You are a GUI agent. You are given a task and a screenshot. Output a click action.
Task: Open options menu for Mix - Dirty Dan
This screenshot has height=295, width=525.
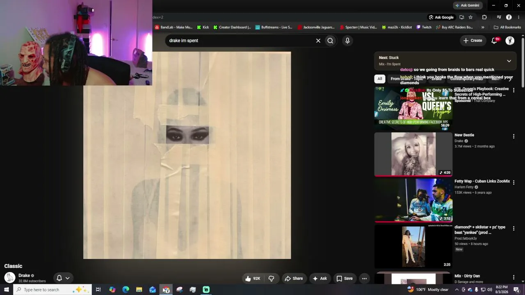coord(514,277)
